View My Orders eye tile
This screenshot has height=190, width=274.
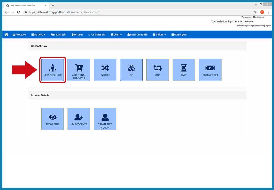[x=53, y=119]
